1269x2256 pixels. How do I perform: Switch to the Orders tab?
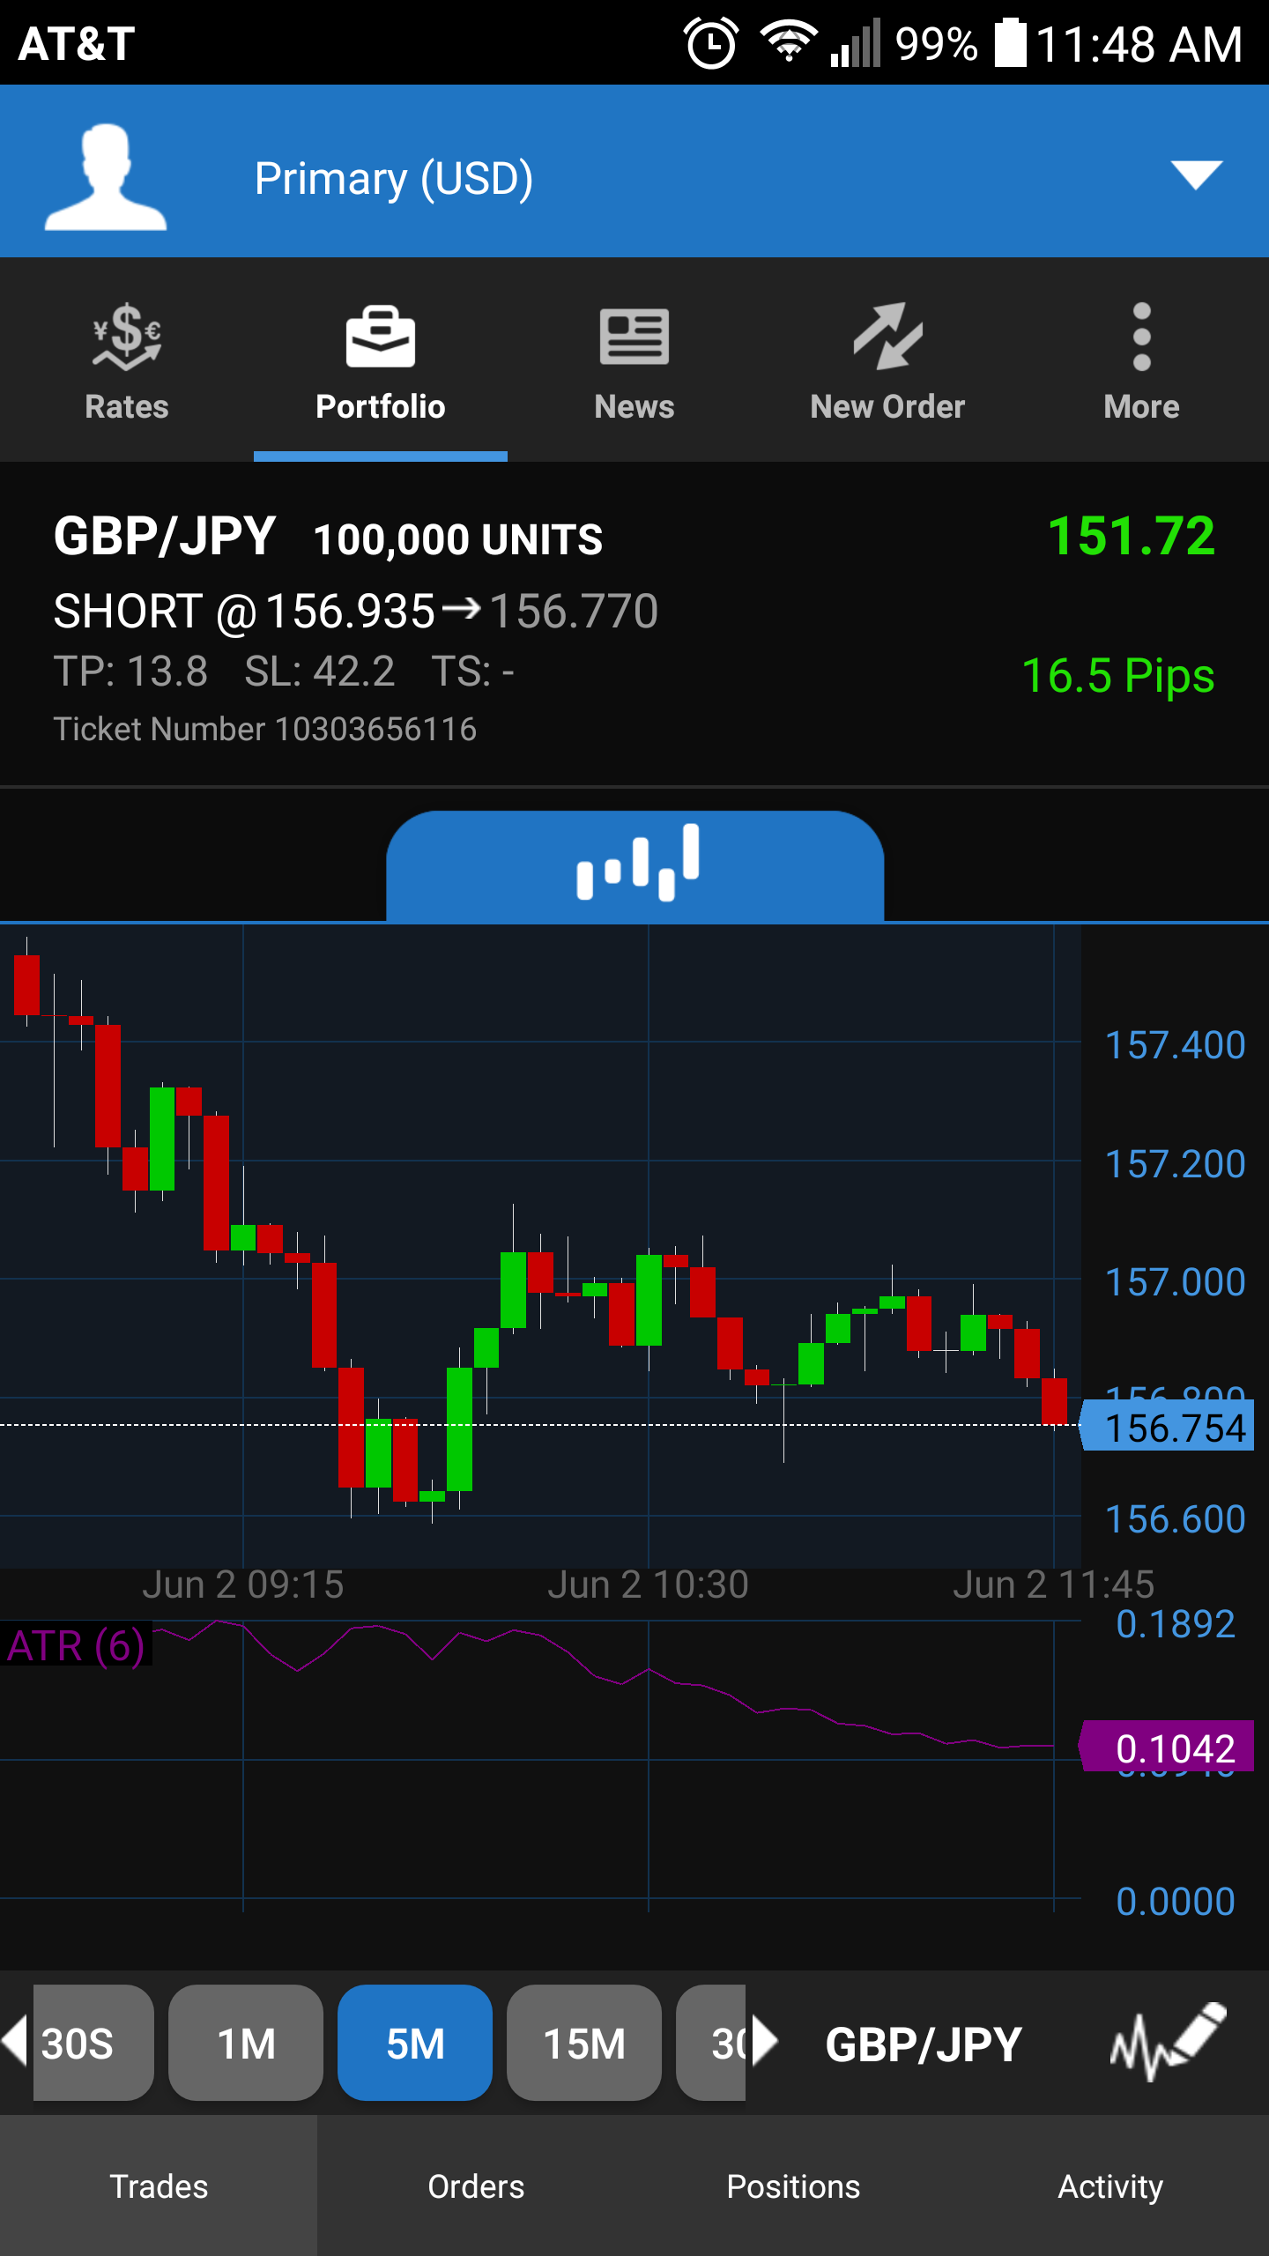(476, 2186)
